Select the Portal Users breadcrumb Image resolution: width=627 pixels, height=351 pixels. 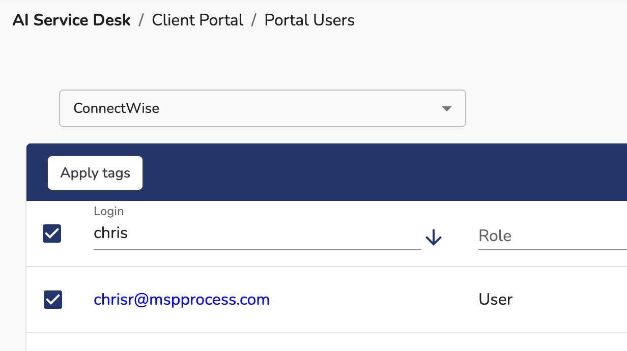309,20
